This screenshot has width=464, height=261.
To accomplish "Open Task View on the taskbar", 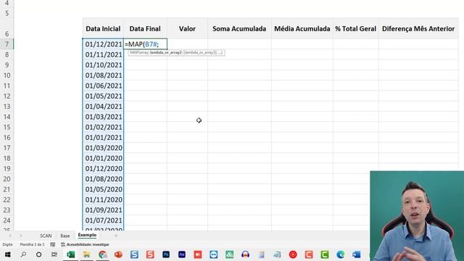I will 54,254.
